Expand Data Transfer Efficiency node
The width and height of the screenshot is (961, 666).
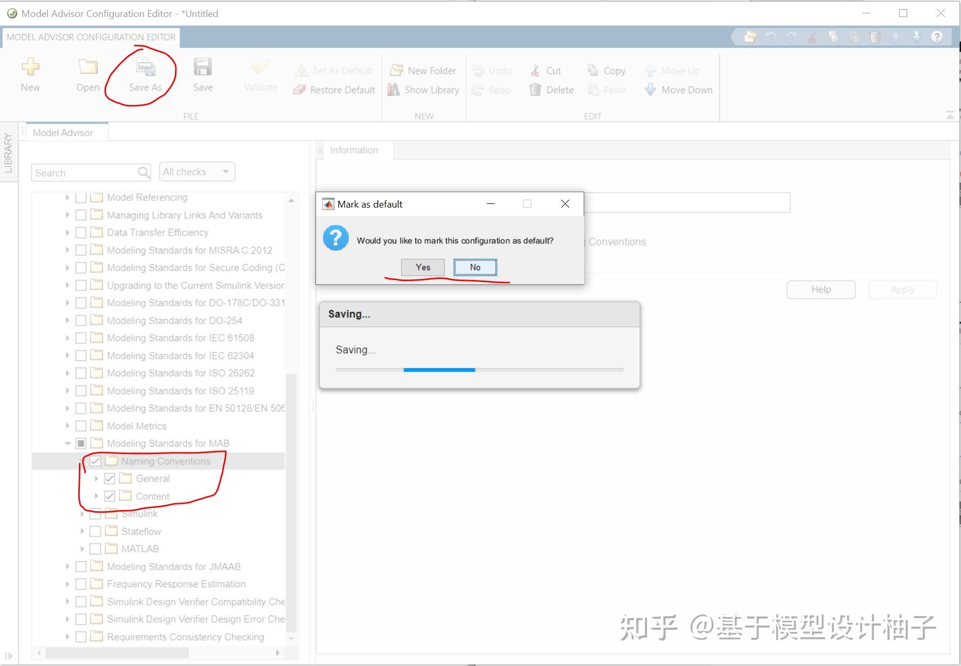click(67, 233)
